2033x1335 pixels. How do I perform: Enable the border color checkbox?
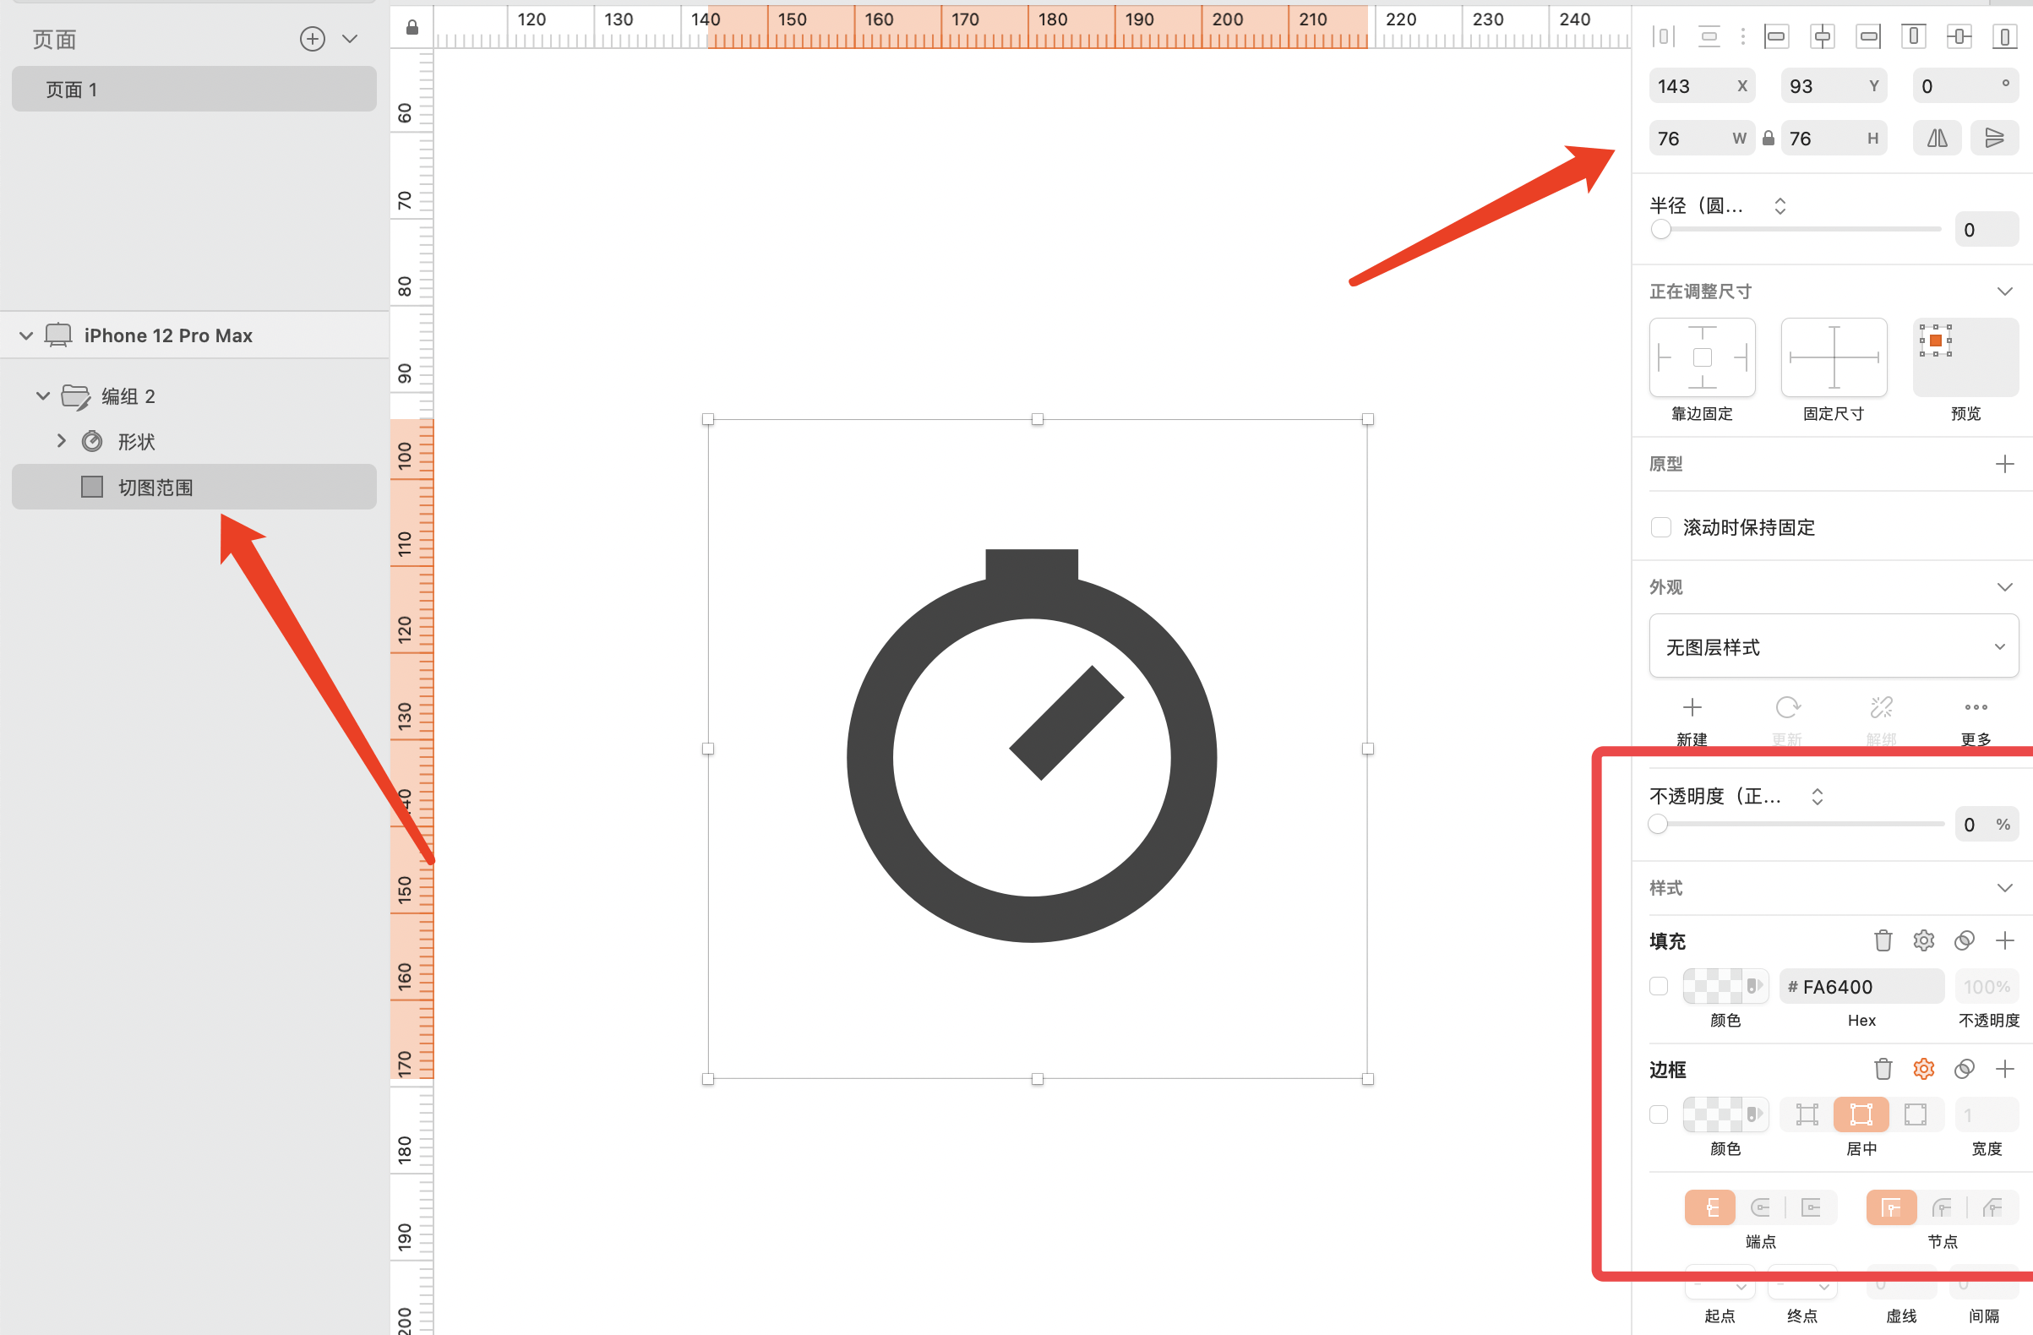pos(1659,1114)
